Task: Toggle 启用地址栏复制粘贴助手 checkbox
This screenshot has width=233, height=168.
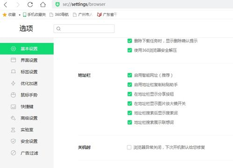Action: [130, 84]
